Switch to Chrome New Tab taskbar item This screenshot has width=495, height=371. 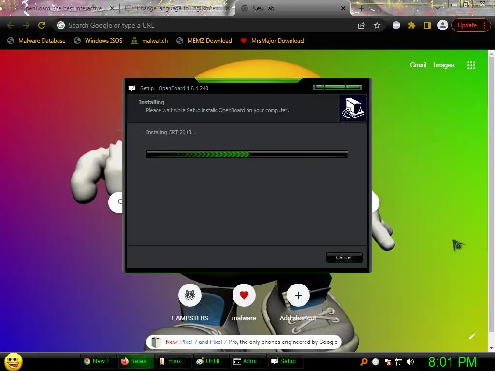click(x=99, y=361)
